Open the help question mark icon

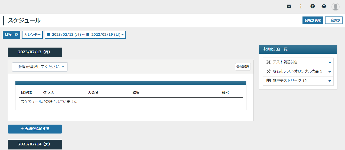click(x=313, y=6)
